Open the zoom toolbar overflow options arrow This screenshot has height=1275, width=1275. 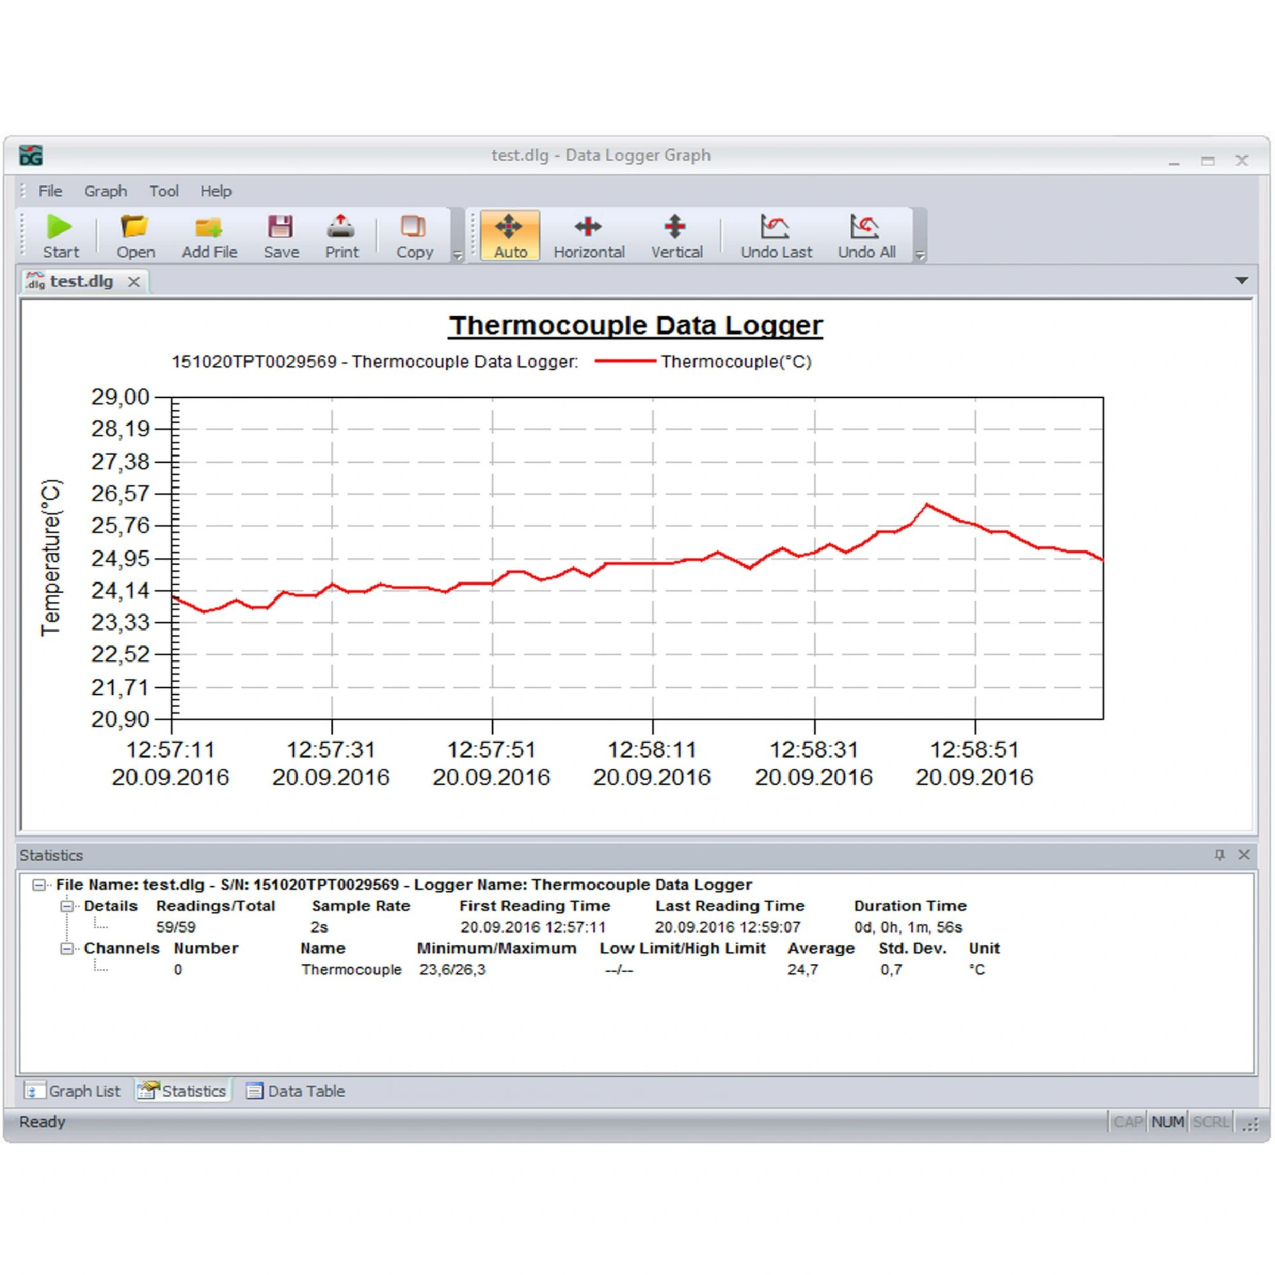(x=920, y=256)
